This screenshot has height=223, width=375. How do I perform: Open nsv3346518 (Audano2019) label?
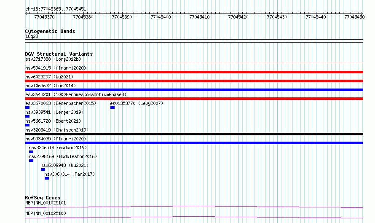[x=58, y=148]
